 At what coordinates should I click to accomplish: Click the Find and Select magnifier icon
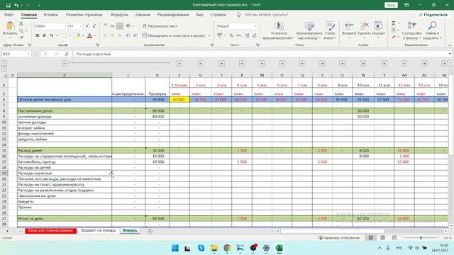432,25
